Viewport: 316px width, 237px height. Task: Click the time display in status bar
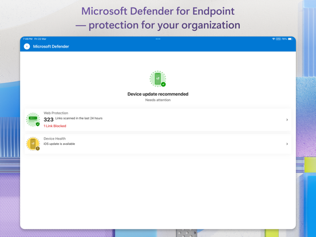(x=27, y=39)
